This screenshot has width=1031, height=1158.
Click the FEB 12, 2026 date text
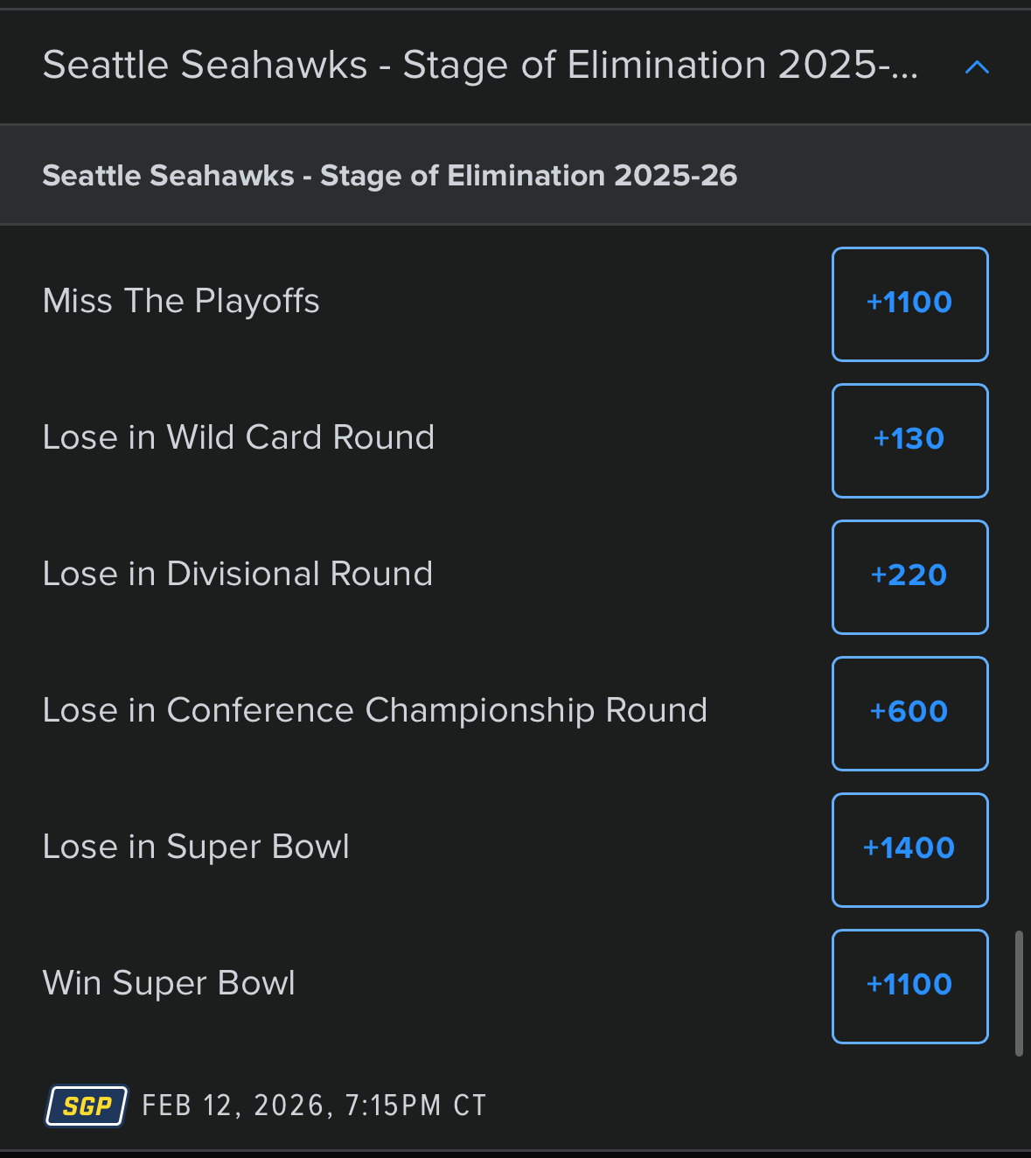coord(238,1106)
